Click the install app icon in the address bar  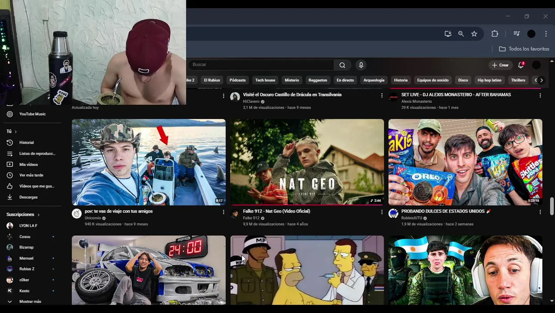point(448,34)
